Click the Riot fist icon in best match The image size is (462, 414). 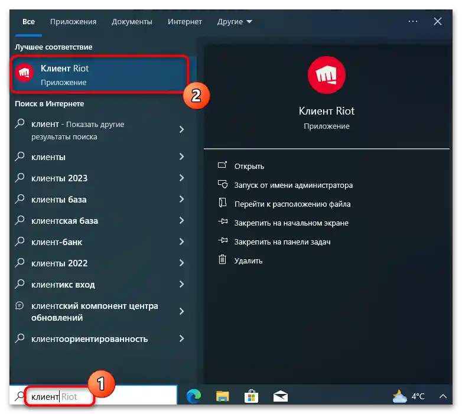24,73
